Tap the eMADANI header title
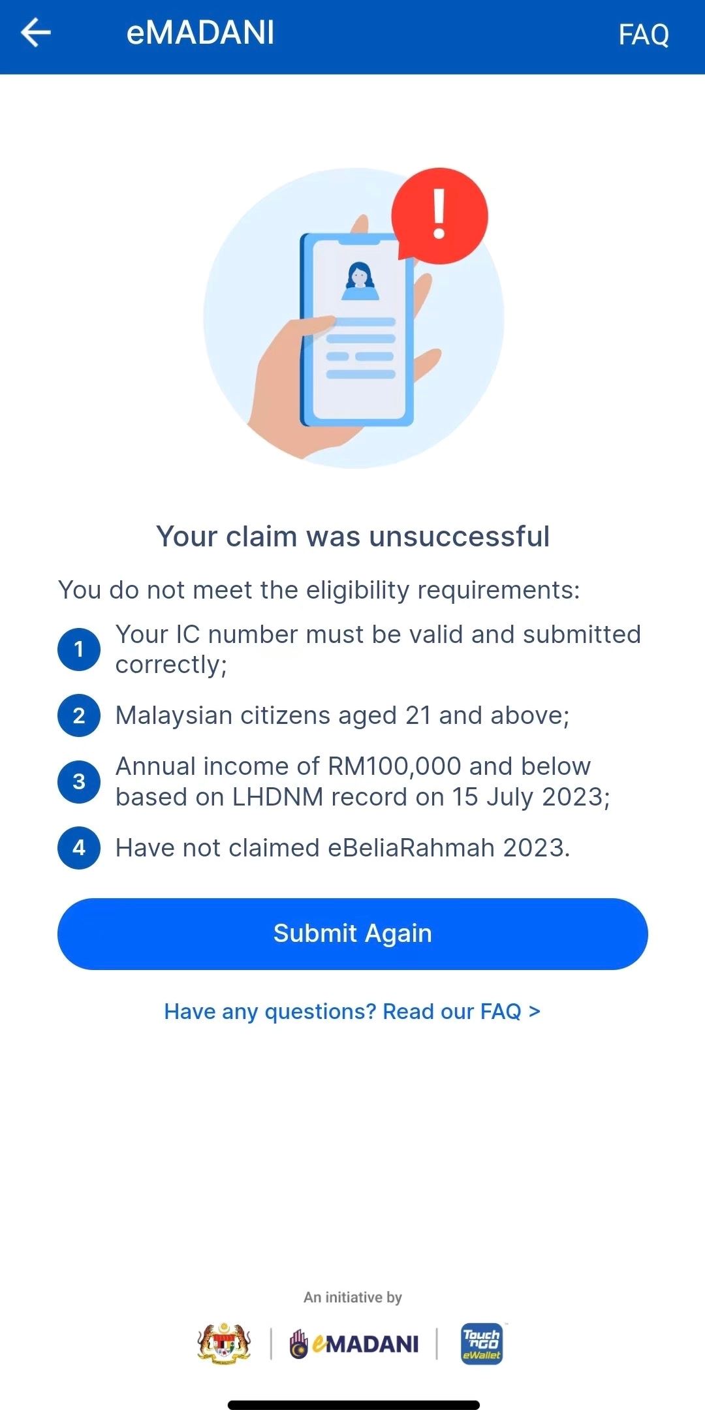Screen dimensions: 705x1410 click(200, 33)
